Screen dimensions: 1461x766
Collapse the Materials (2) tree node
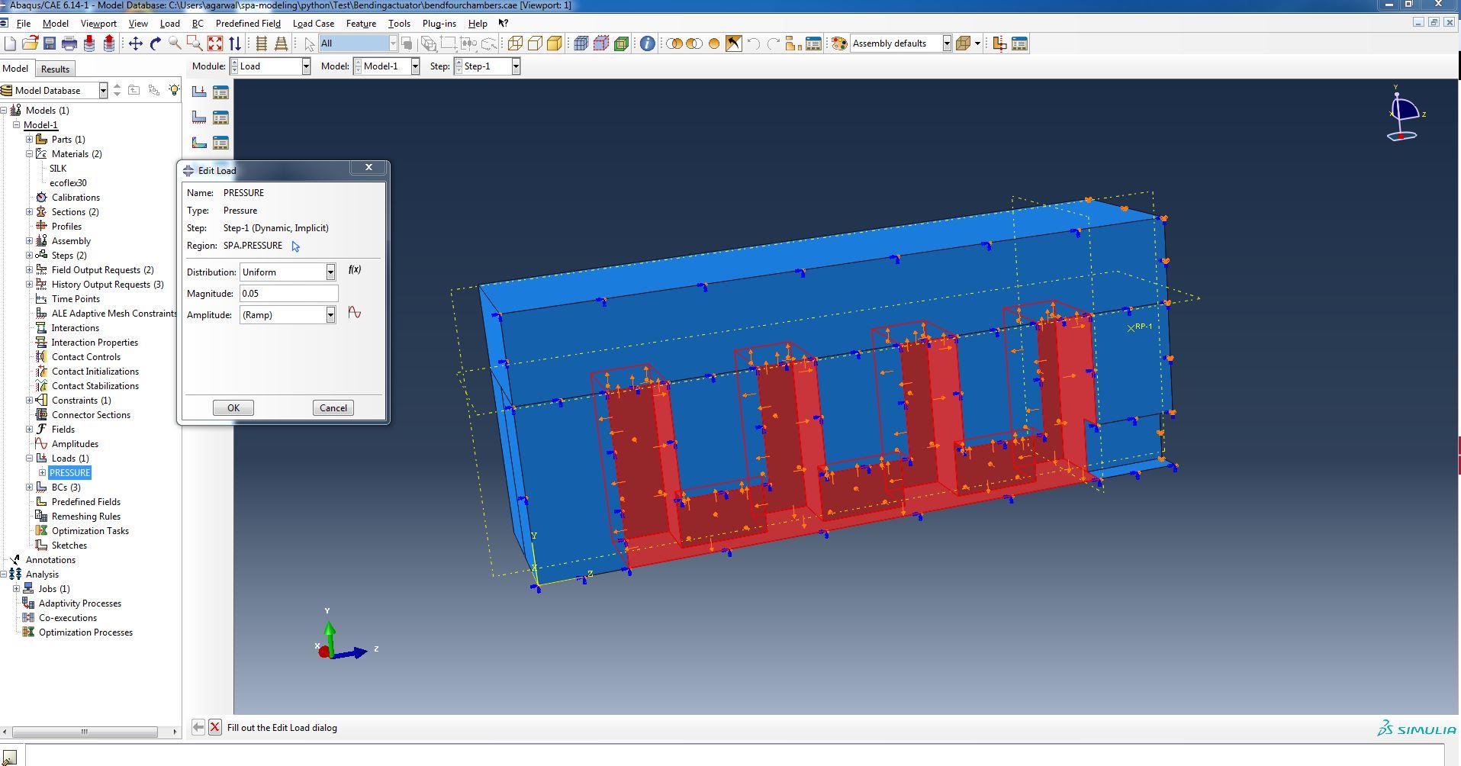[29, 154]
